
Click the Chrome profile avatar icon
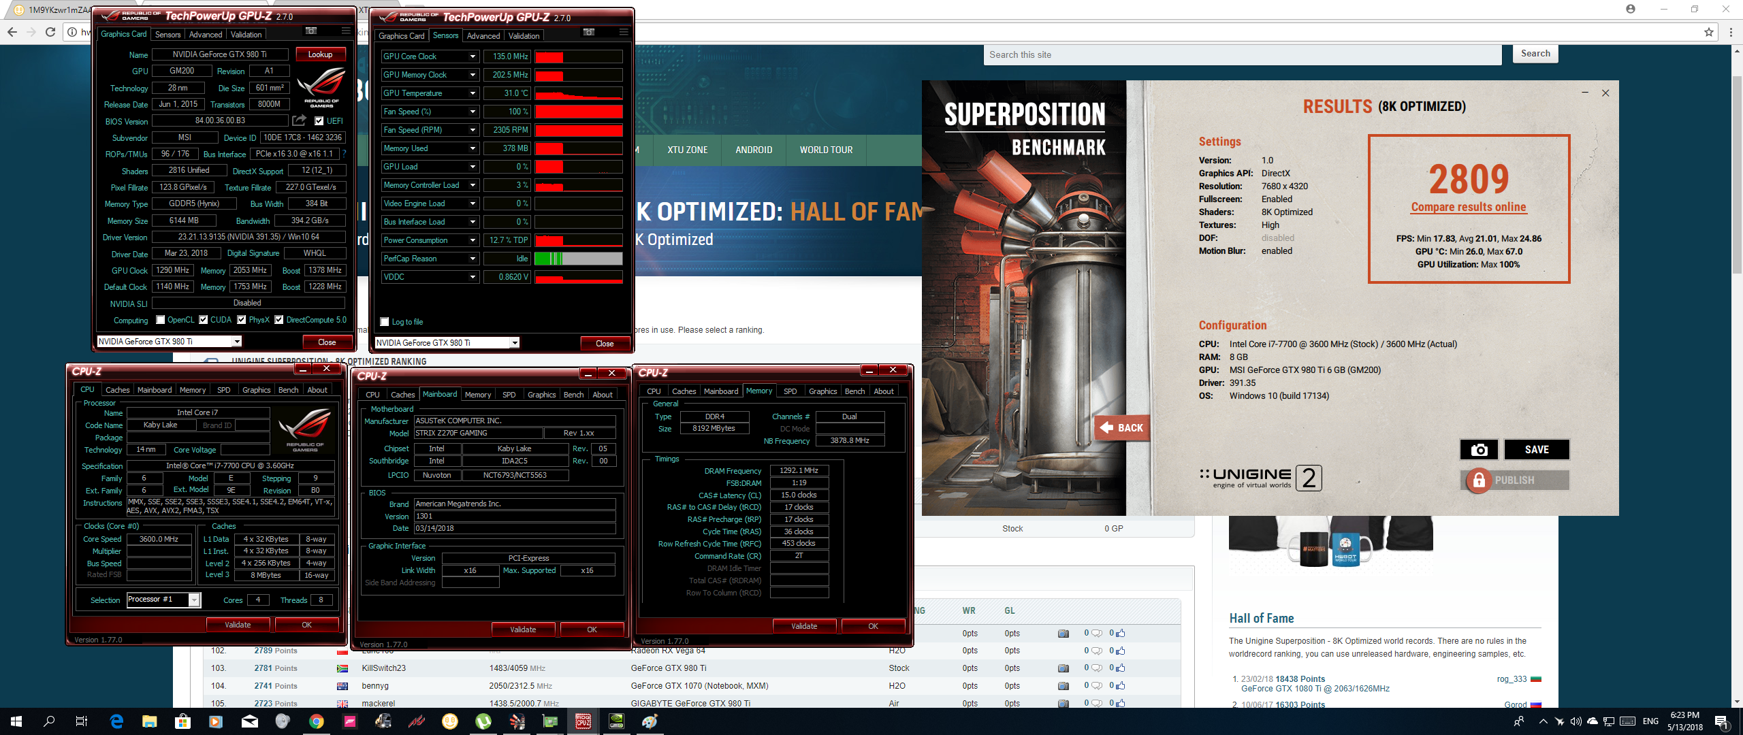coord(1630,9)
